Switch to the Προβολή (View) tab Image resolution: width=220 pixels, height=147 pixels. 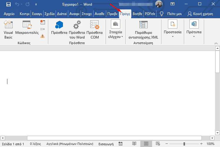coord(112,14)
